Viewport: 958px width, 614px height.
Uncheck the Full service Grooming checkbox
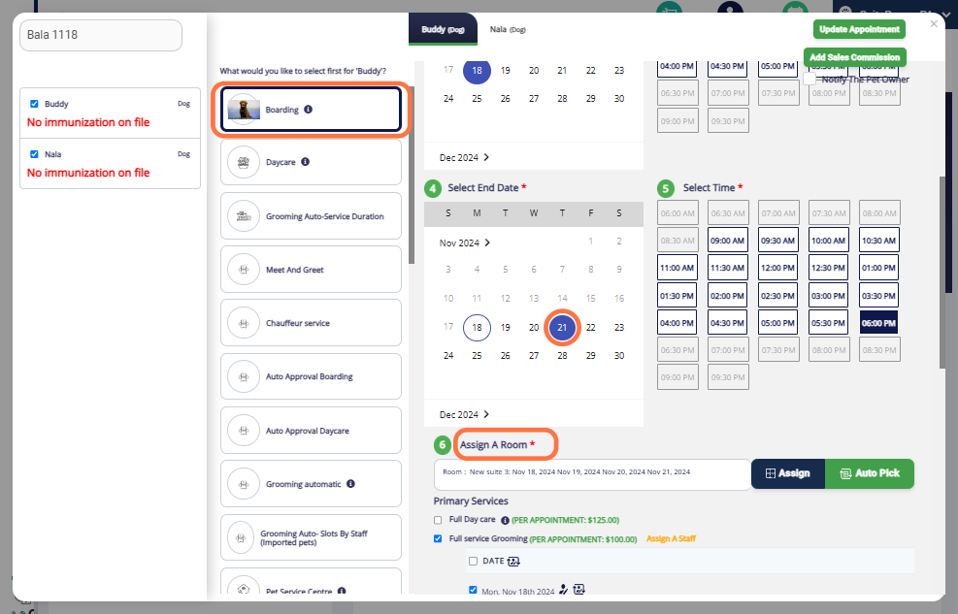[438, 538]
